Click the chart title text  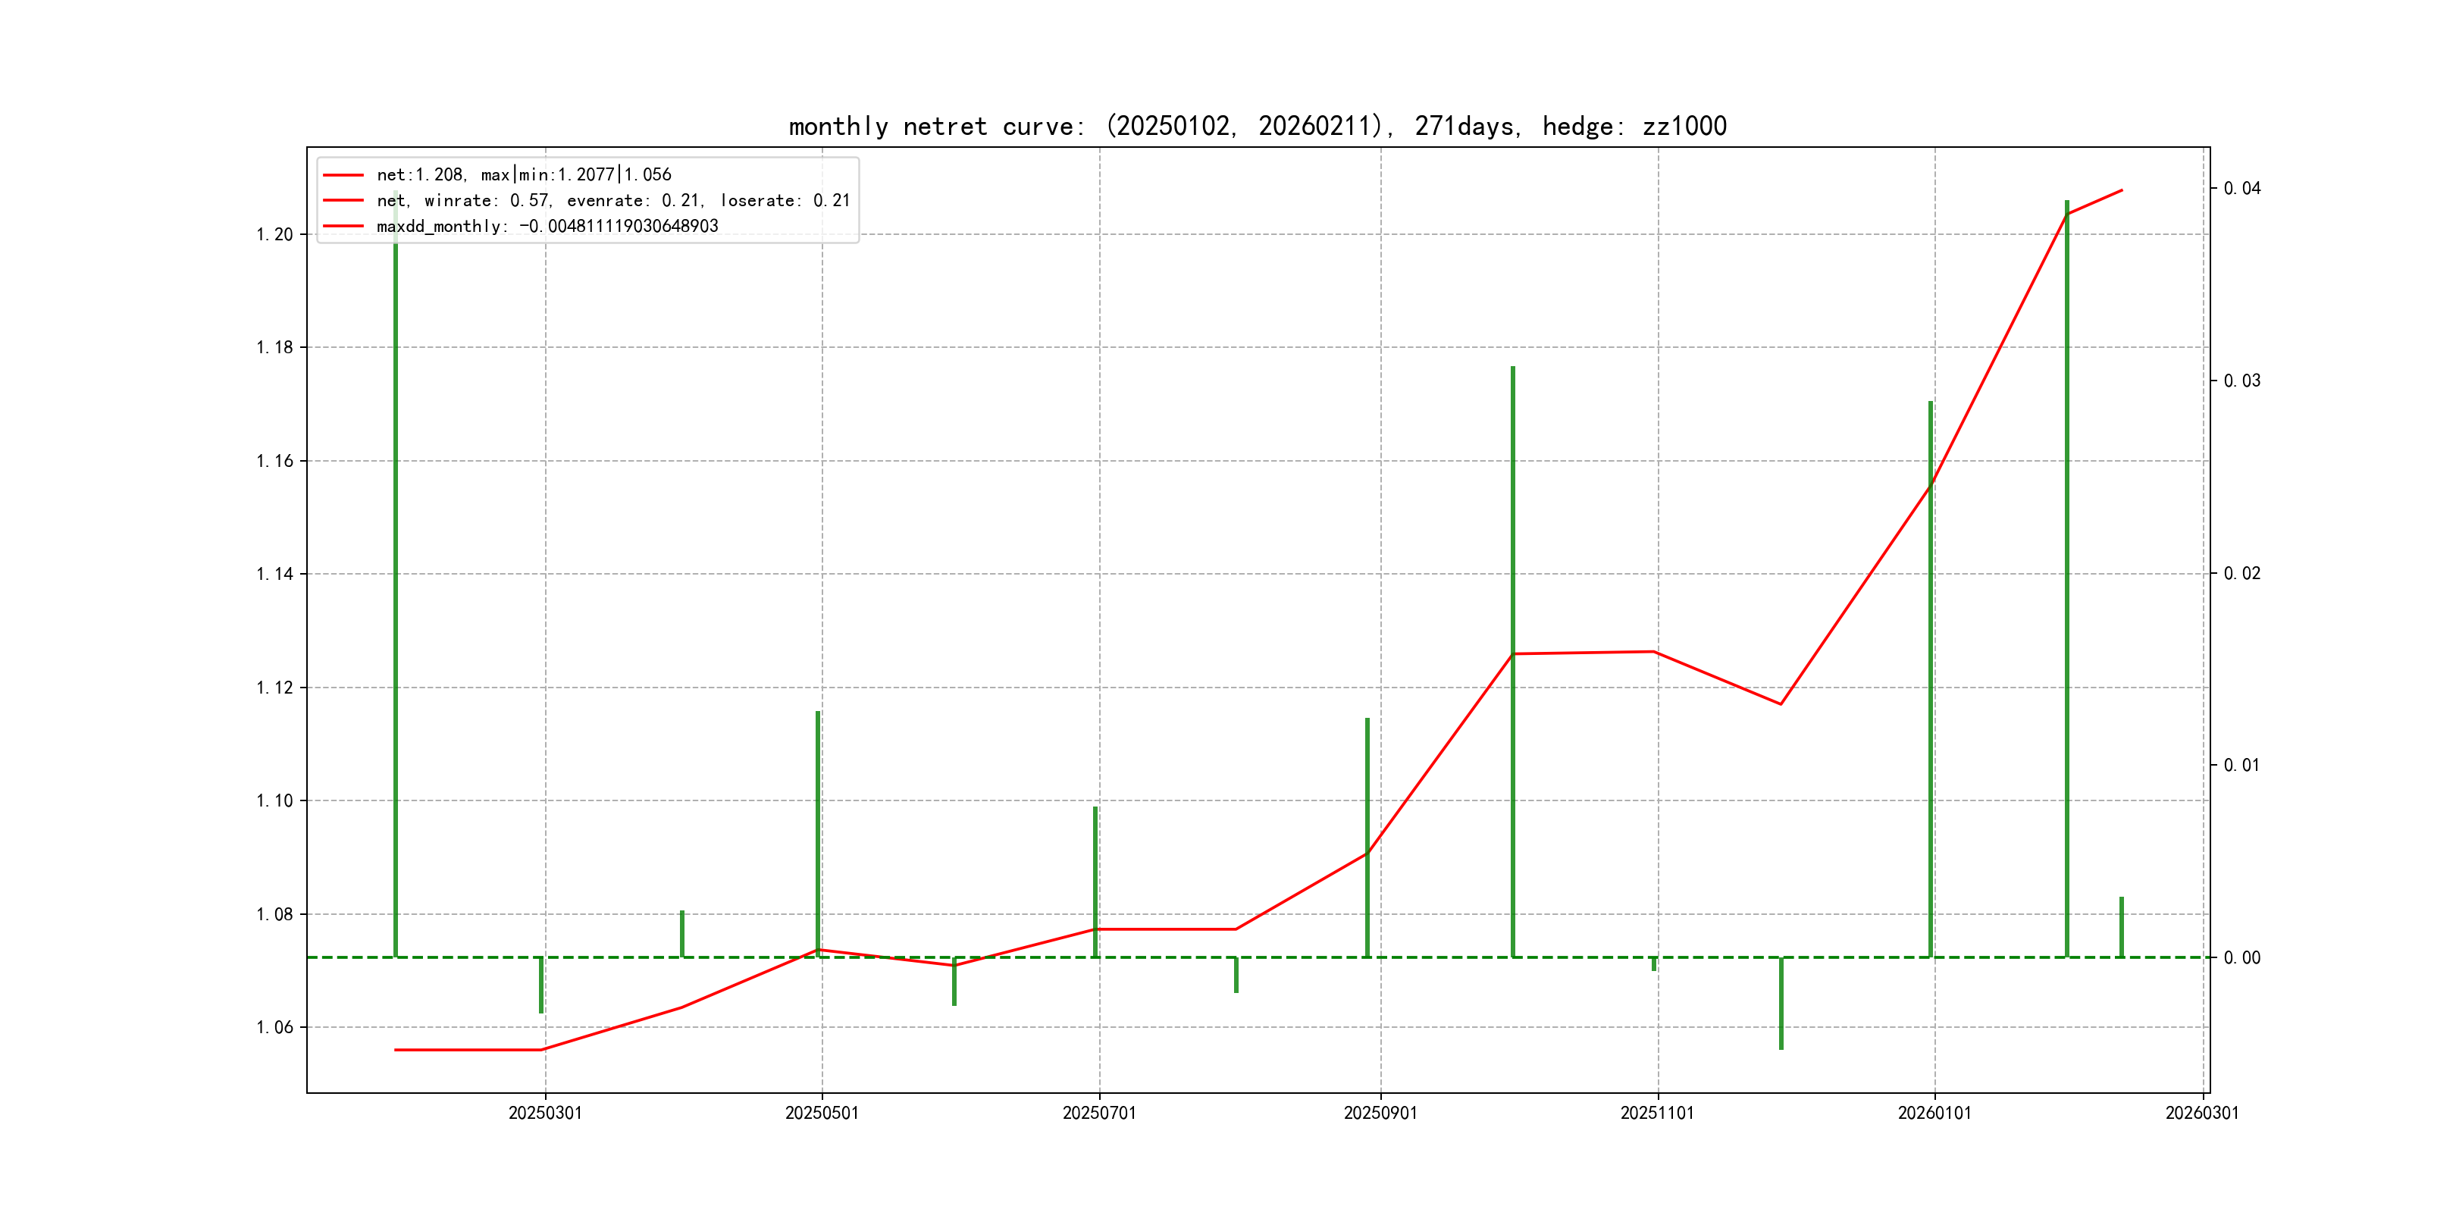coord(1257,126)
